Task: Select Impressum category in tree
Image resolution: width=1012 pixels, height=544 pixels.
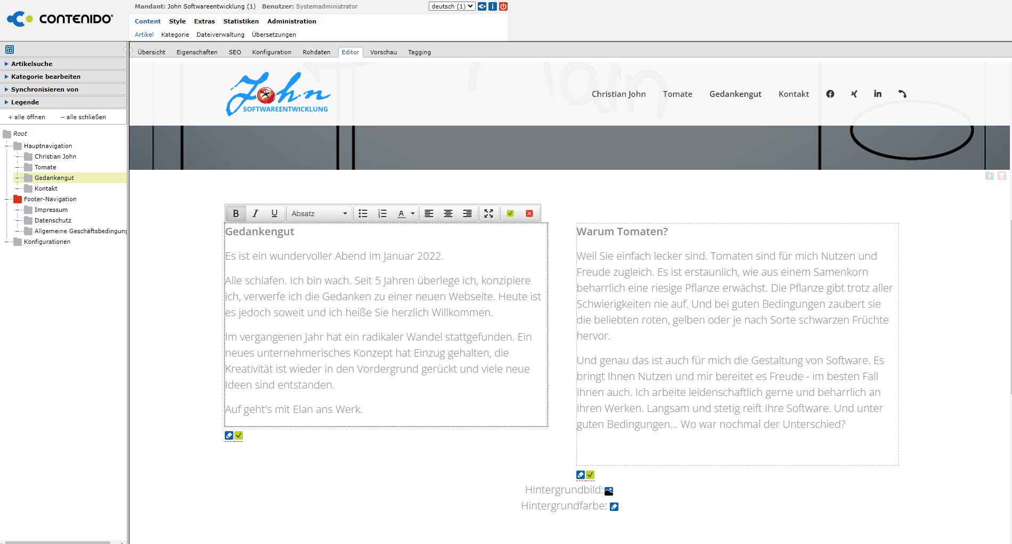Action: click(51, 210)
